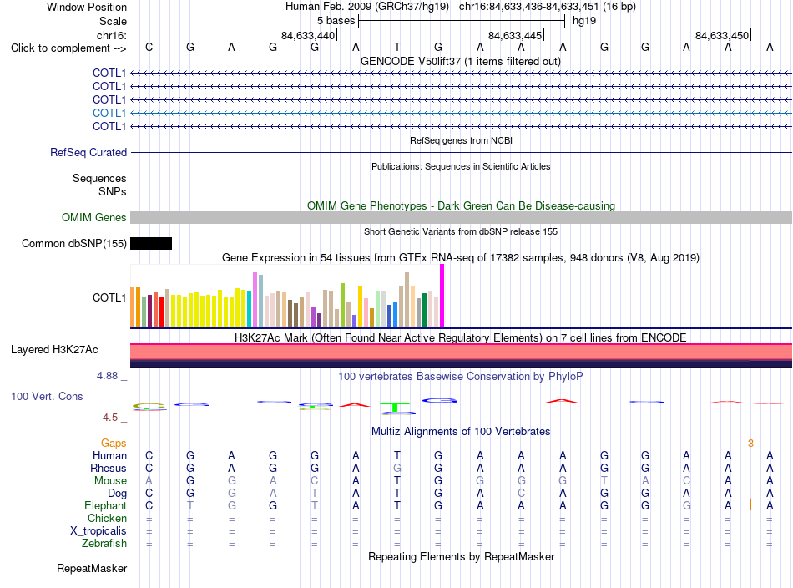793x588 pixels.
Task: Select the Dog alignment row label
Action: (117, 494)
